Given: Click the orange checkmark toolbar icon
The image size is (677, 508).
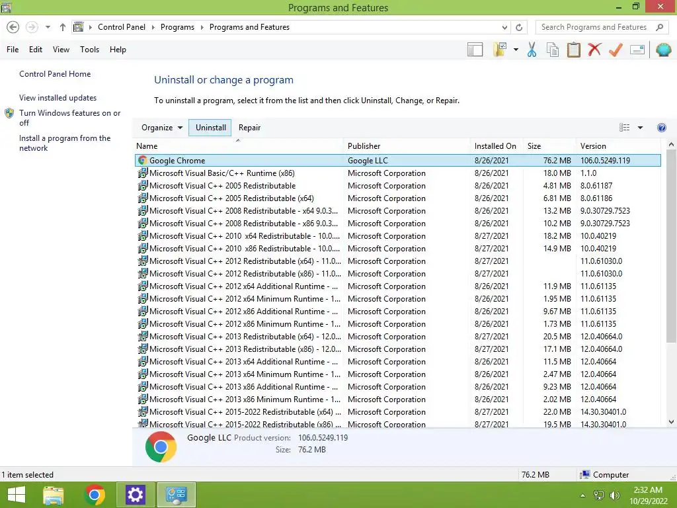Looking at the screenshot, I should click(616, 50).
